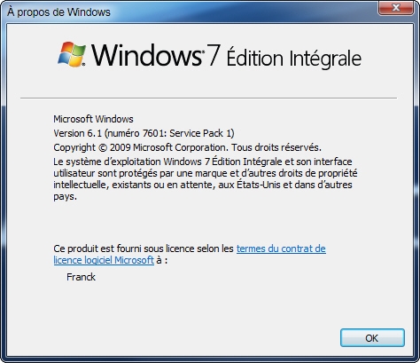Click the Windows flag logo
Viewport: 420px width, 363px height.
(72, 54)
